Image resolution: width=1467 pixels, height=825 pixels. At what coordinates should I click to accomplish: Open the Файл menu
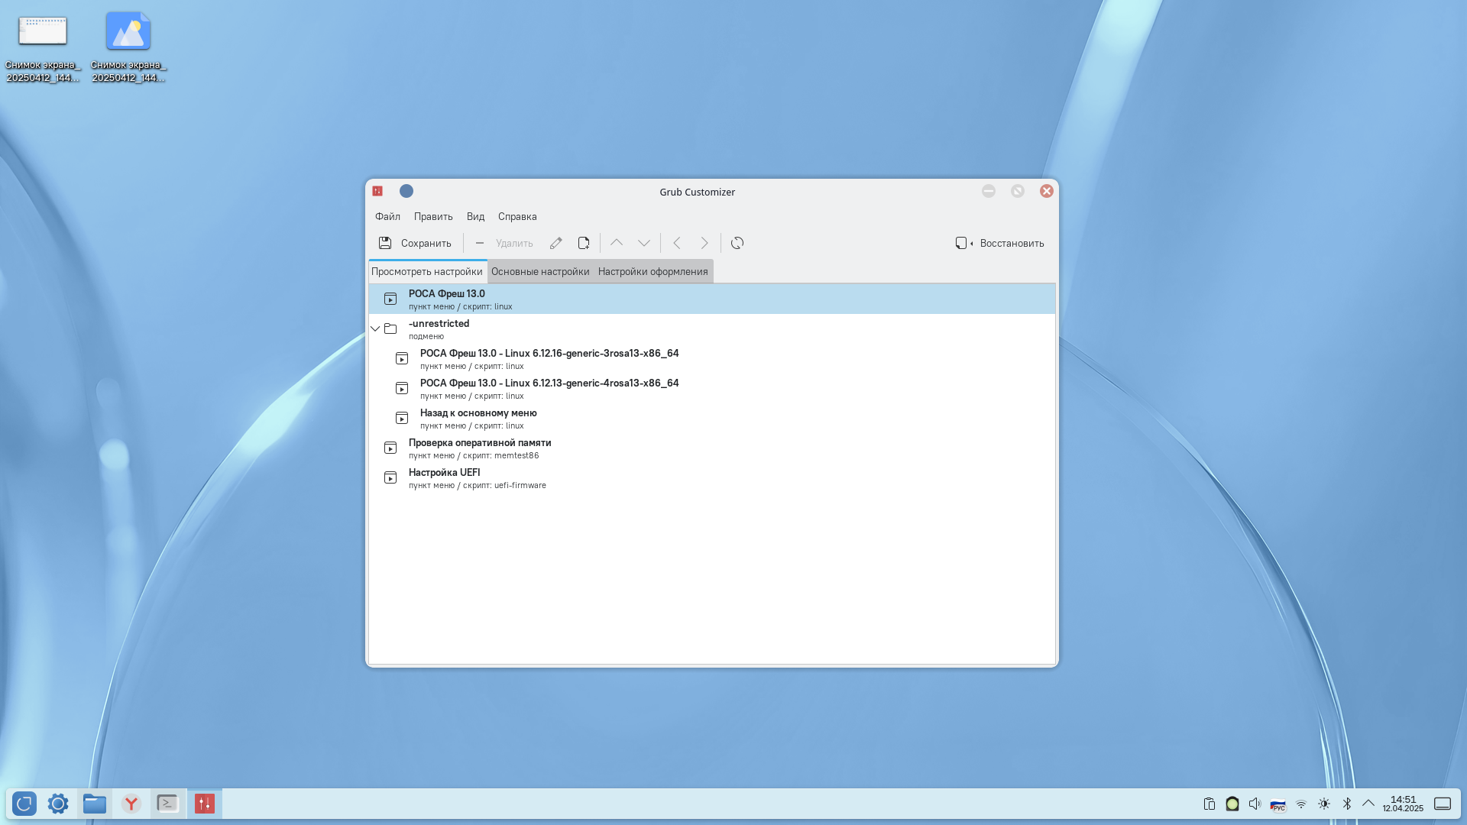[x=387, y=216]
